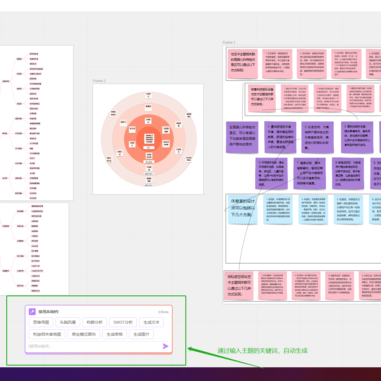Image resolution: width=381 pixels, height=381 pixels.
Task: Select the 环境氛围 mind map node
Action: point(6,226)
